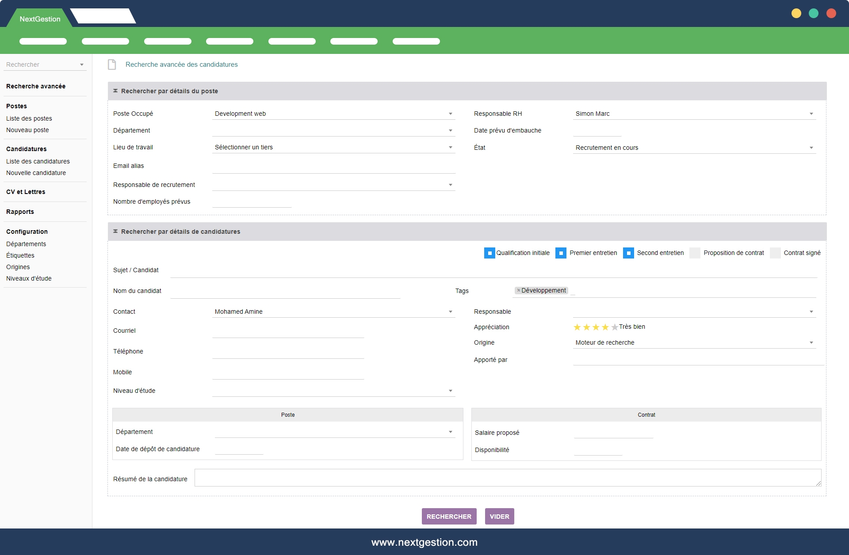
Task: Set appréciation to the fifth star
Action: 614,327
